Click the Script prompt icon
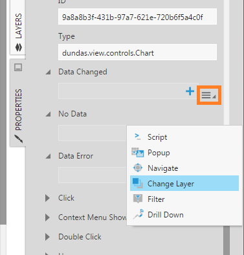Viewport: 244px width, 255px height. (x=138, y=137)
